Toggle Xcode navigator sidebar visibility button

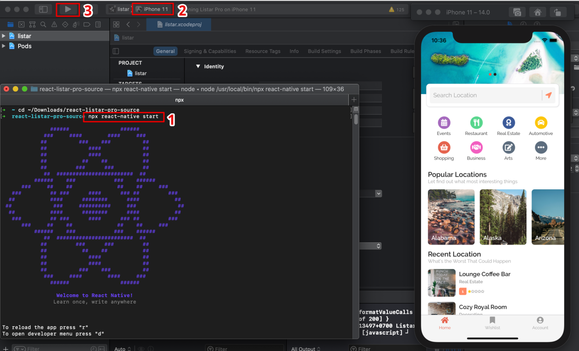coord(43,9)
